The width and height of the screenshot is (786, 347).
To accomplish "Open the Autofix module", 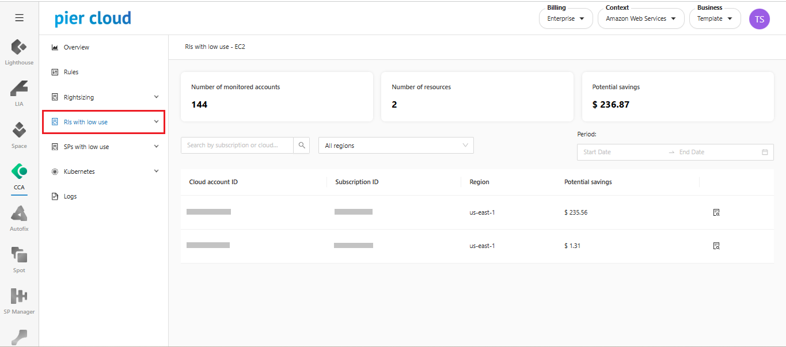I will click(19, 218).
